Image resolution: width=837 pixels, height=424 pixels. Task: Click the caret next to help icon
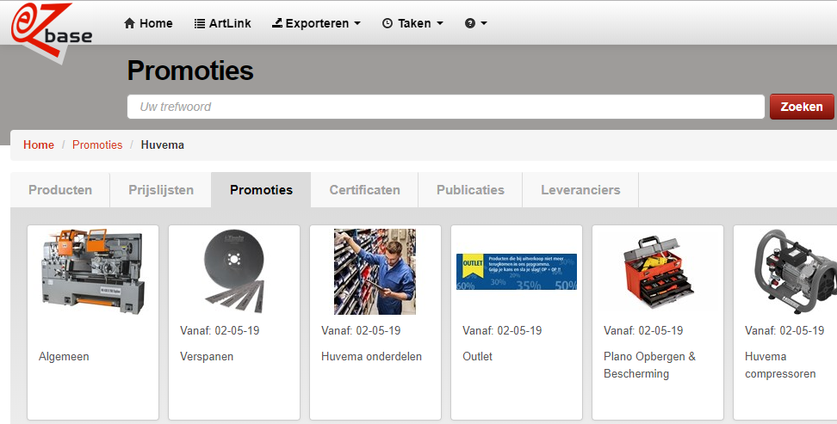coord(484,23)
